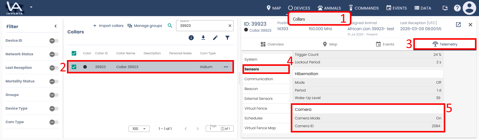Click the download icon in Collars toolbar
Screen dimensions: 479x140
[203, 38]
